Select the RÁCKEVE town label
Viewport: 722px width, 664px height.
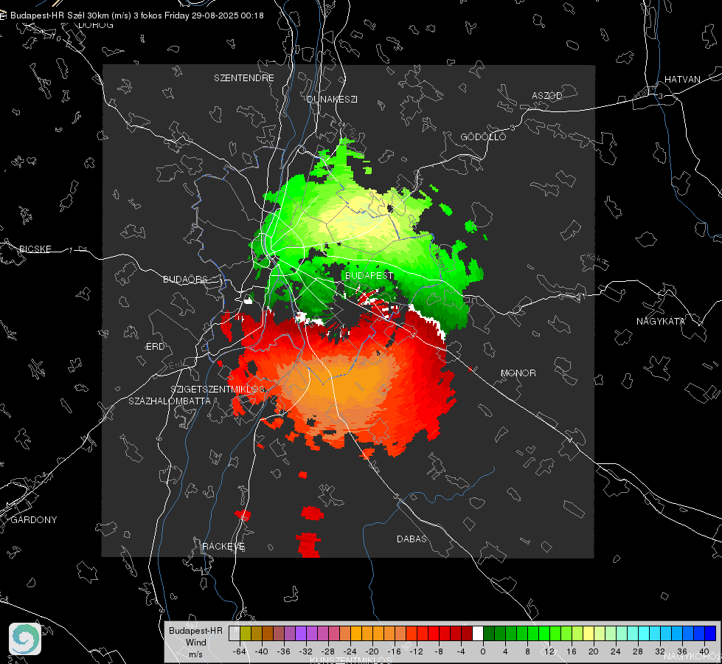coord(223,547)
